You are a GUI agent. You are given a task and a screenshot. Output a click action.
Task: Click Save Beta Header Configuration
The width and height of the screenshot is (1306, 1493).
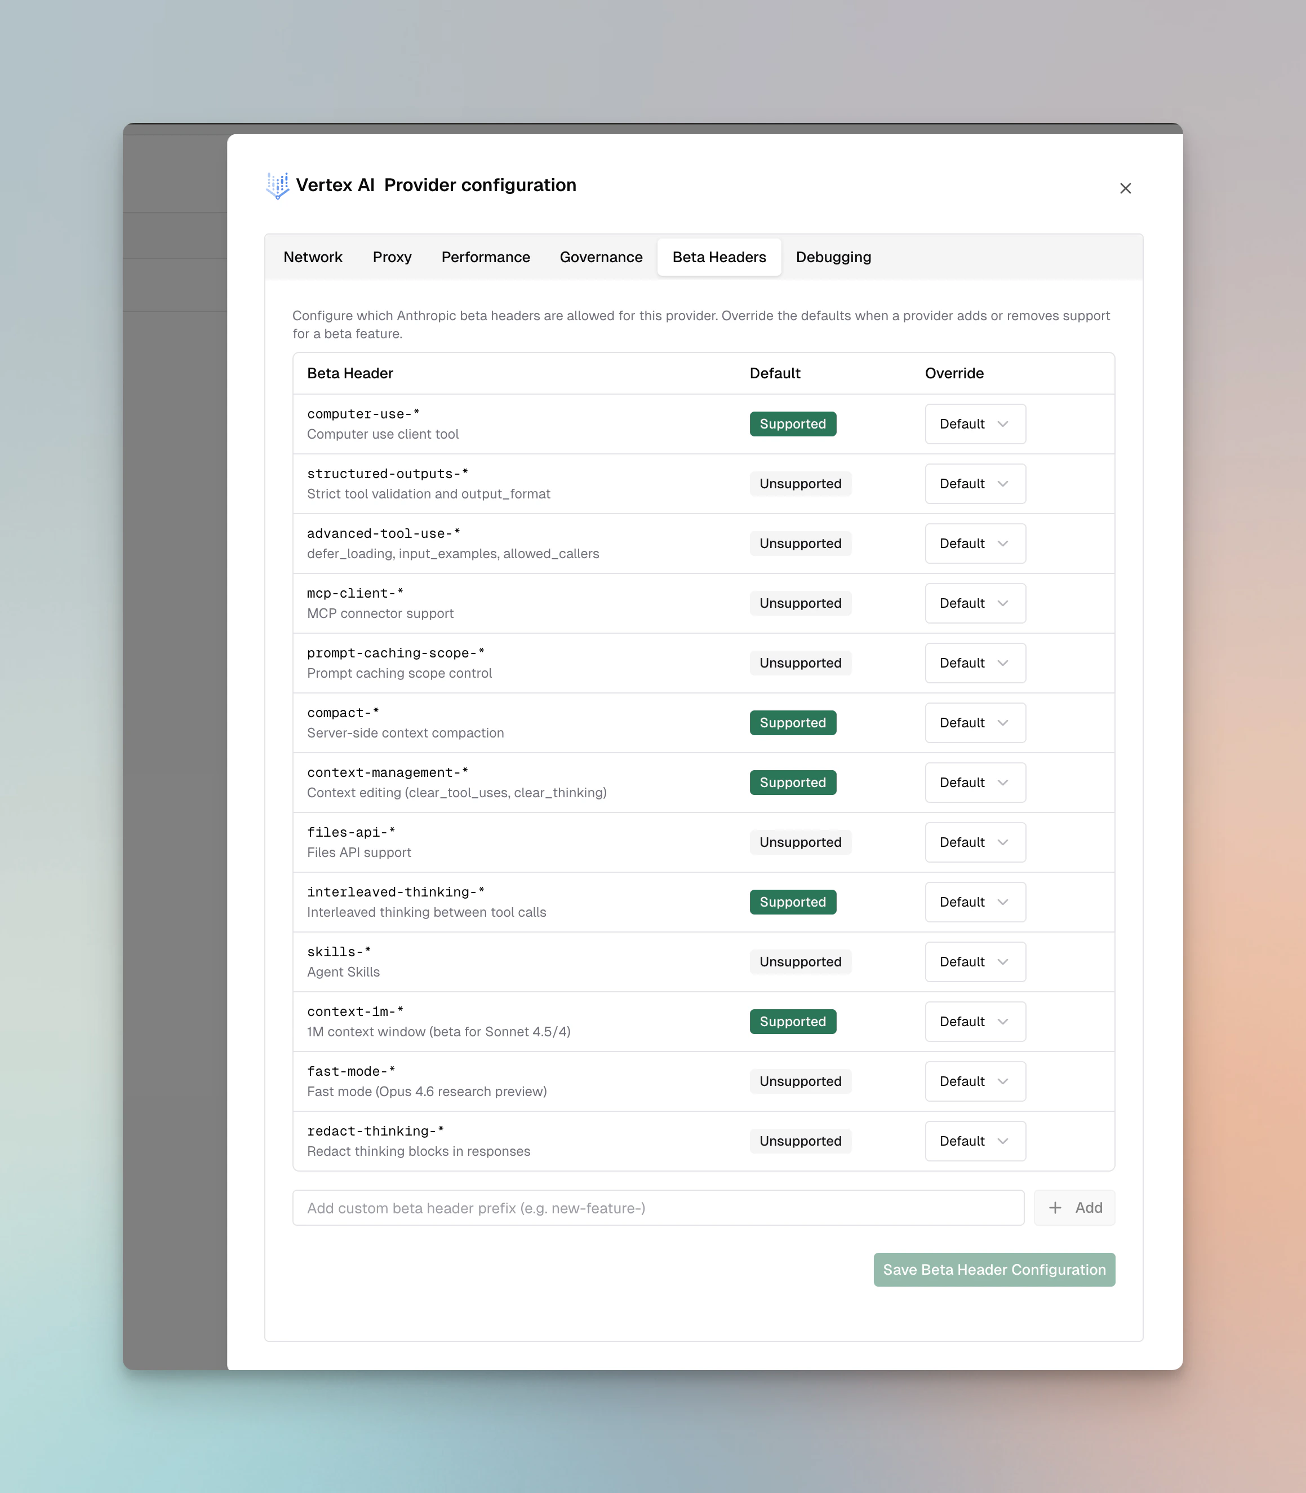pyautogui.click(x=994, y=1269)
